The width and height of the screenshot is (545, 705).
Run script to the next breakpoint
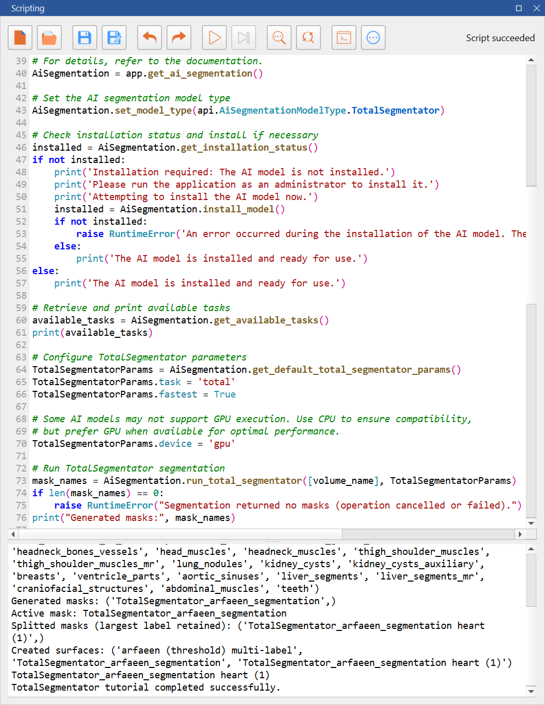(x=243, y=37)
